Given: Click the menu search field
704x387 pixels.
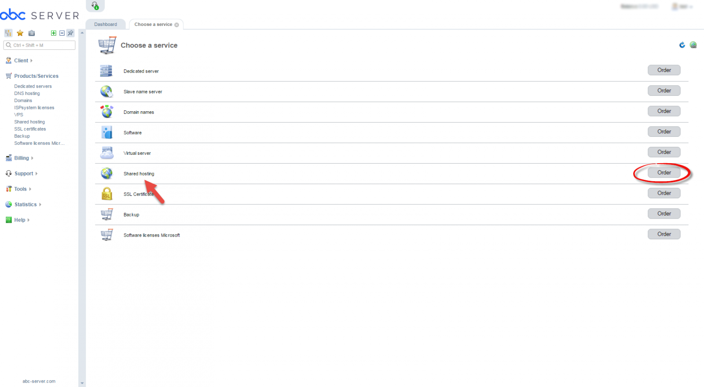Looking at the screenshot, I should 40,45.
